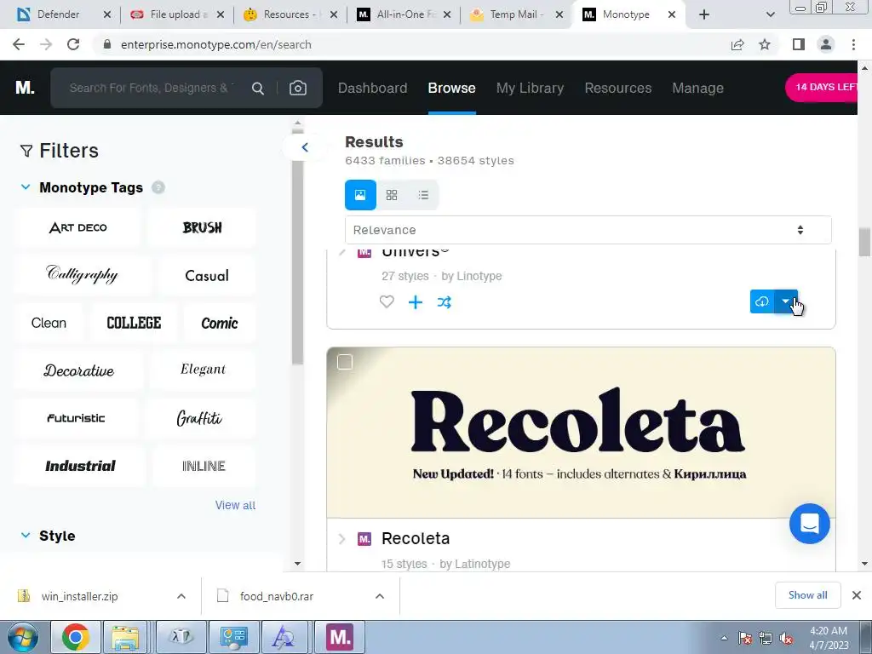The image size is (872, 654).
Task: Open the tab search dropdown
Action: [x=770, y=14]
